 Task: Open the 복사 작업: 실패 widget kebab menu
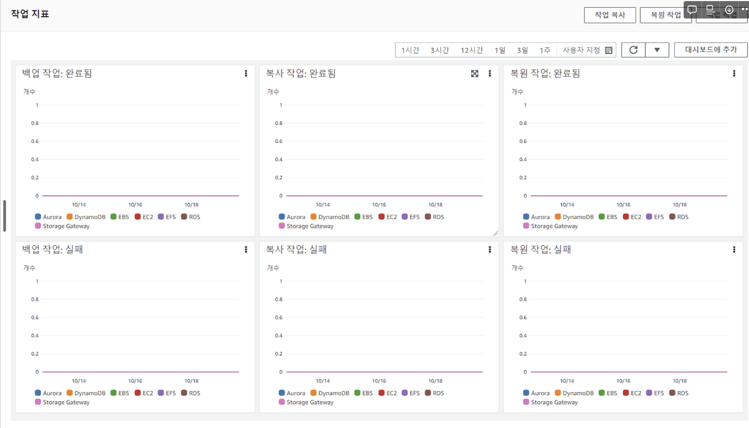point(490,250)
